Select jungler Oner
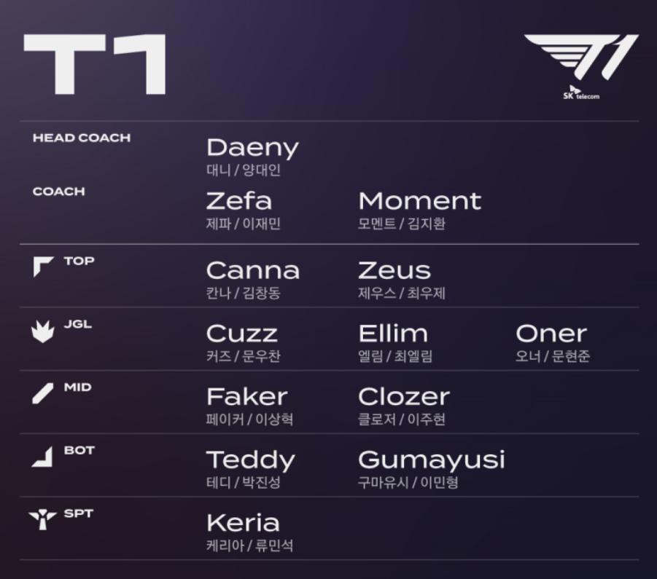This screenshot has width=657, height=579. click(551, 334)
